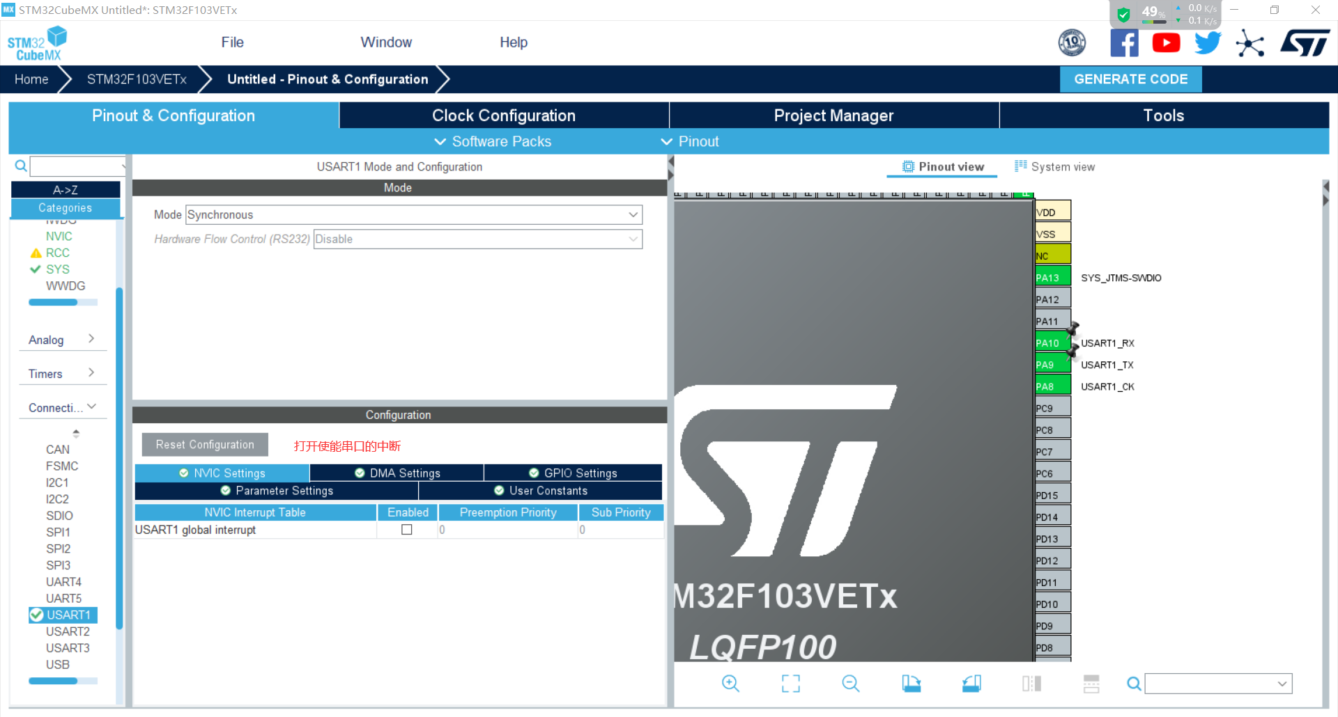Open the GPIO Settings tab

pos(573,473)
